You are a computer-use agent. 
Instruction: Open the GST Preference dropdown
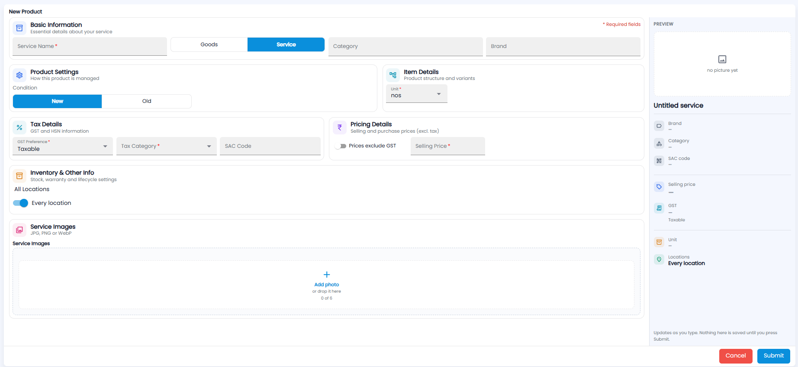63,146
